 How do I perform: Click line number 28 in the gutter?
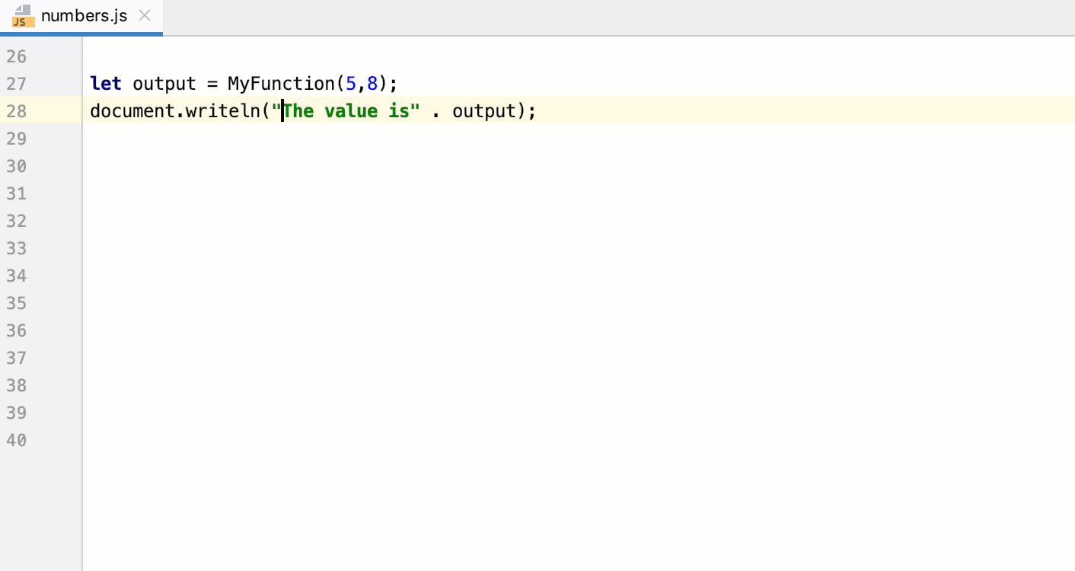tap(17, 111)
